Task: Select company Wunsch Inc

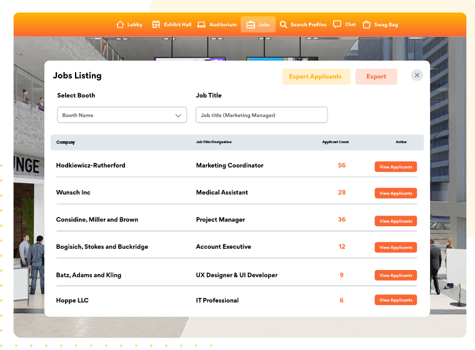Action: point(73,192)
